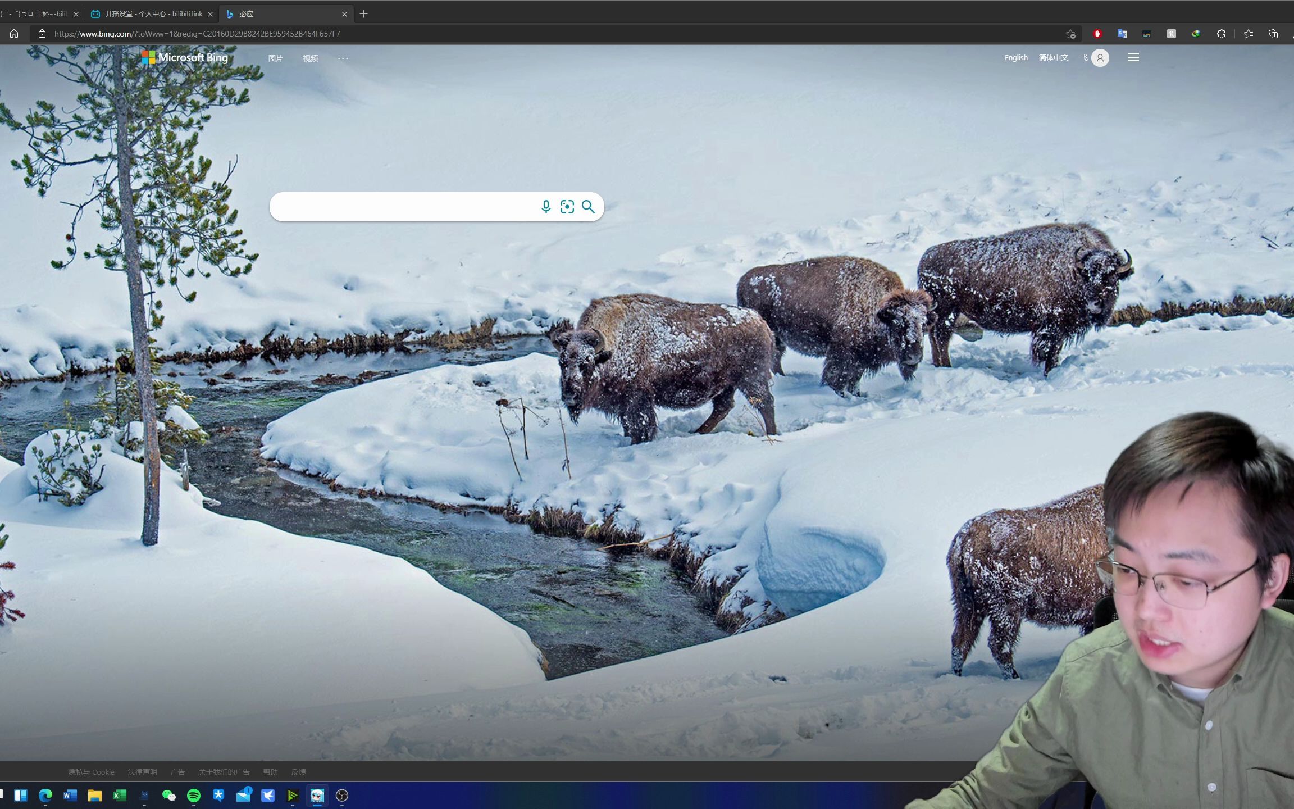Click the magnifier icon to search
Viewport: 1294px width, 809px height.
pyautogui.click(x=588, y=207)
